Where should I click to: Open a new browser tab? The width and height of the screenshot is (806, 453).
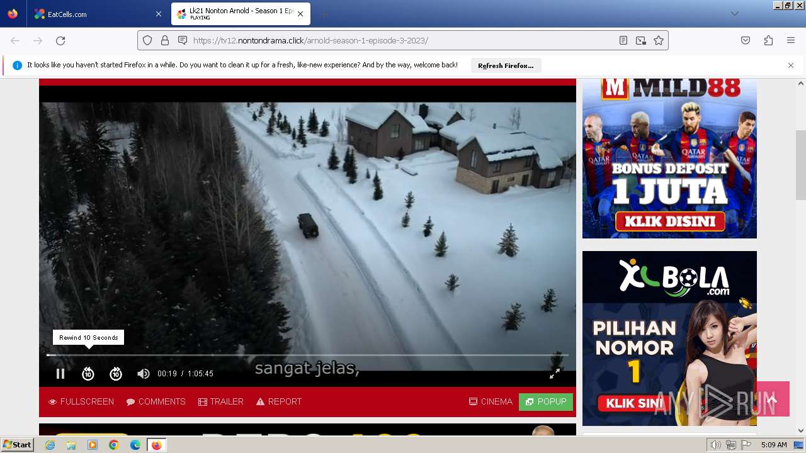point(324,14)
